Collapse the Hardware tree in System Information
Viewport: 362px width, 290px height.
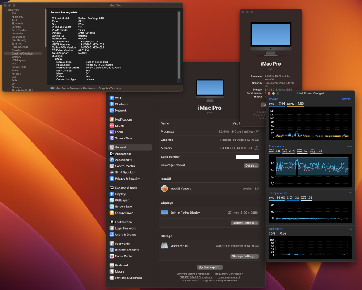pyautogui.click(x=6, y=10)
